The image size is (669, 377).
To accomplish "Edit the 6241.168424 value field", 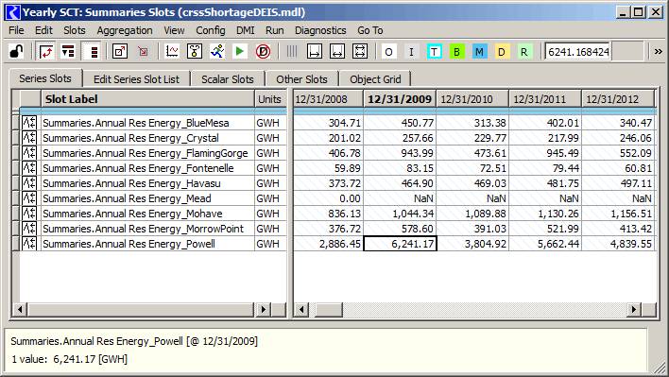I will [x=577, y=52].
